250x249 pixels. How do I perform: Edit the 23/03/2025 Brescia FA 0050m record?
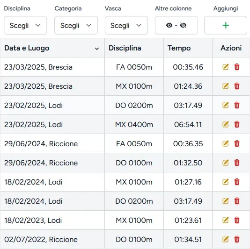pyautogui.click(x=226, y=67)
